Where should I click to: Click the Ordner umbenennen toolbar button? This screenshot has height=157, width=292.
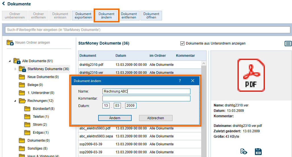pos(15,15)
